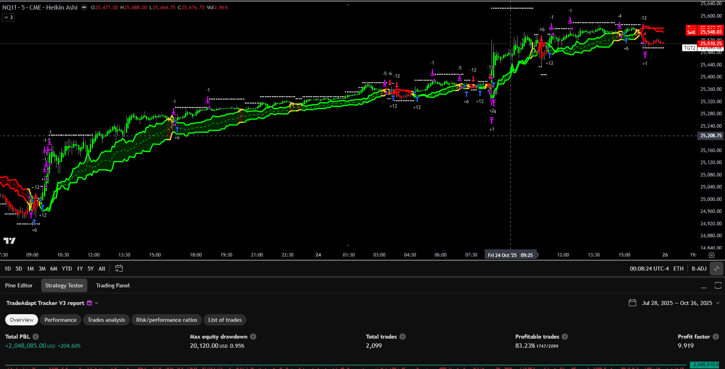Image resolution: width=725 pixels, height=369 pixels.
Task: Click the info icon beside Total P&L
Action: pyautogui.click(x=36, y=337)
